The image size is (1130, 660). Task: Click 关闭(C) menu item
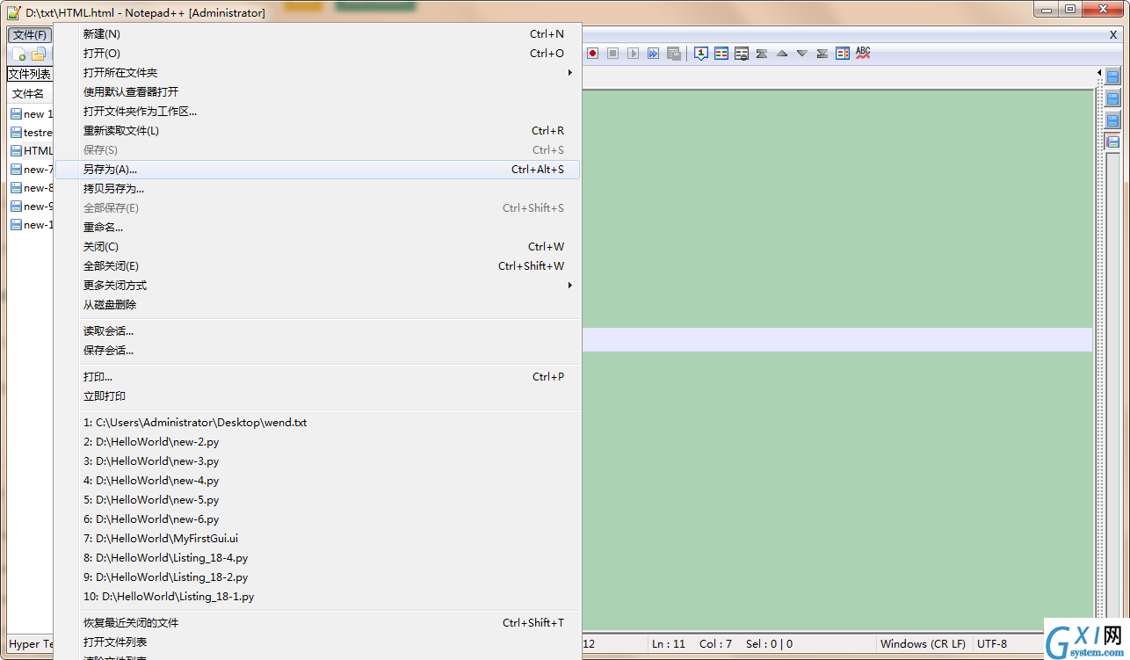pos(317,247)
